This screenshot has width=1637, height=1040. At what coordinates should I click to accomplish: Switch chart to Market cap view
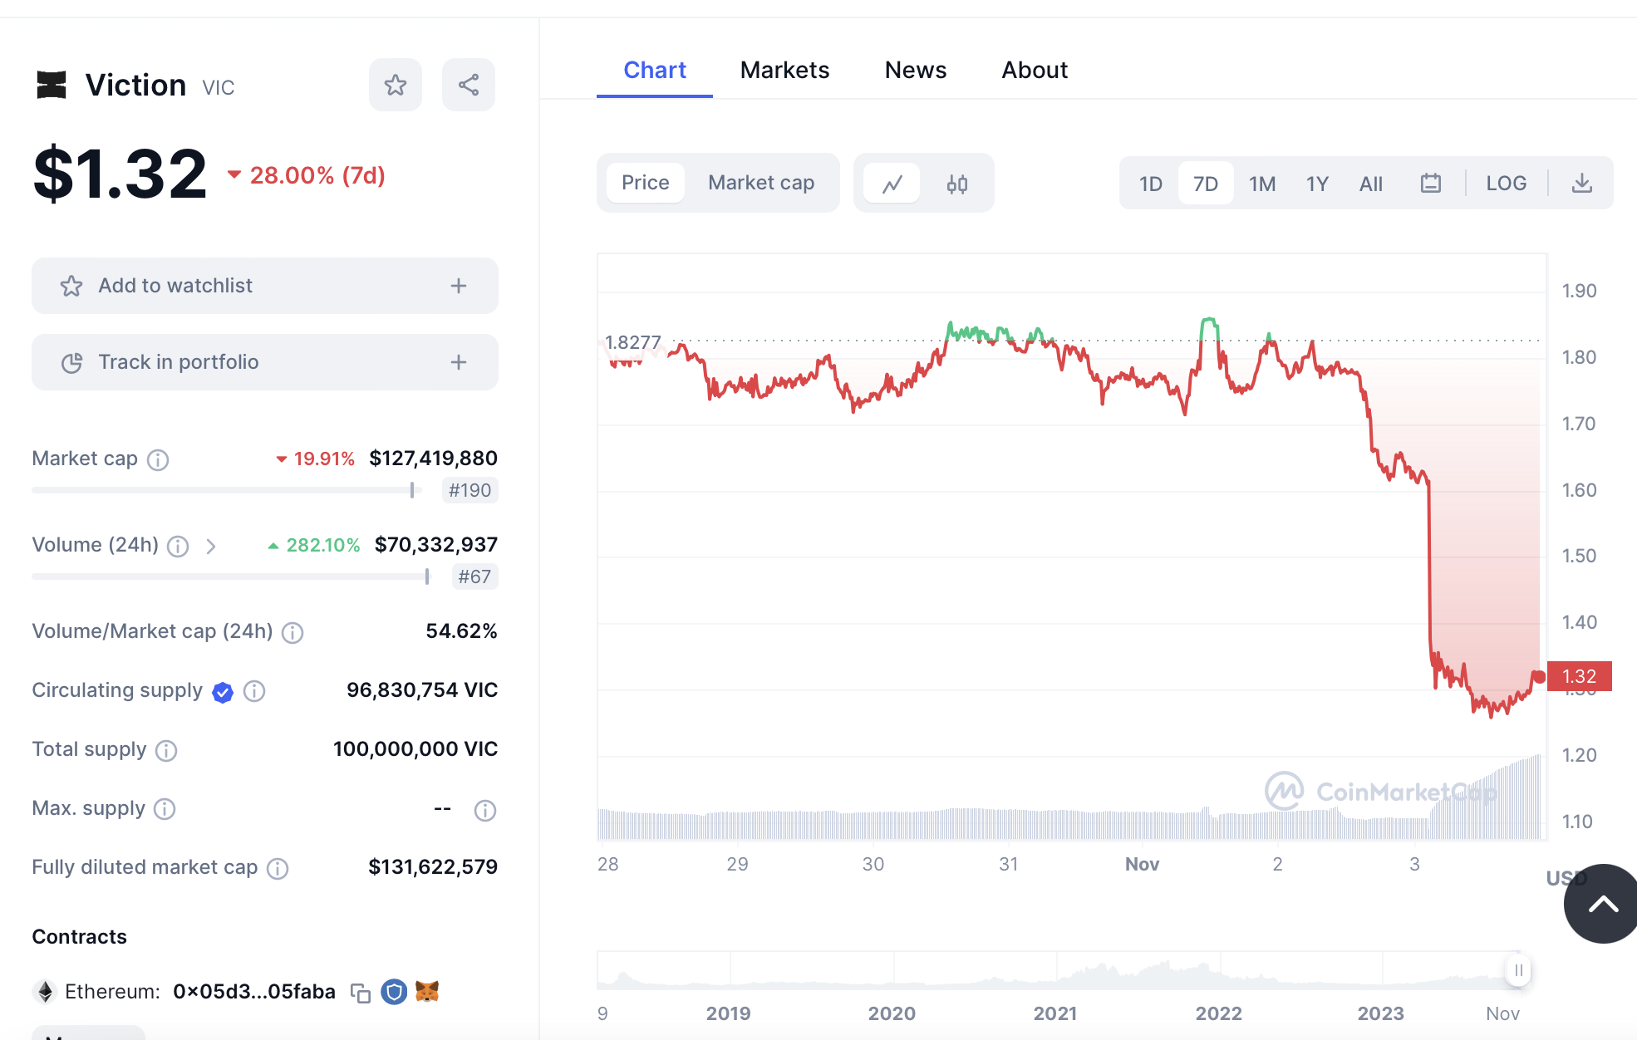tap(760, 183)
